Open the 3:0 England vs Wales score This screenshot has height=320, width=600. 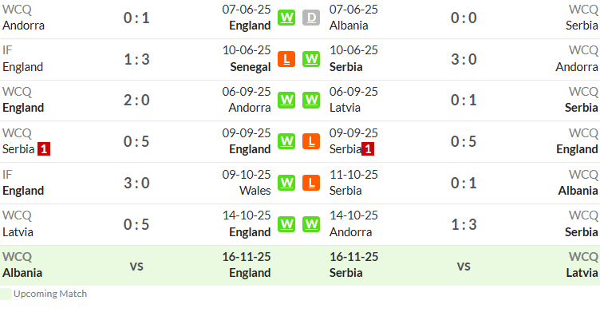(x=136, y=183)
